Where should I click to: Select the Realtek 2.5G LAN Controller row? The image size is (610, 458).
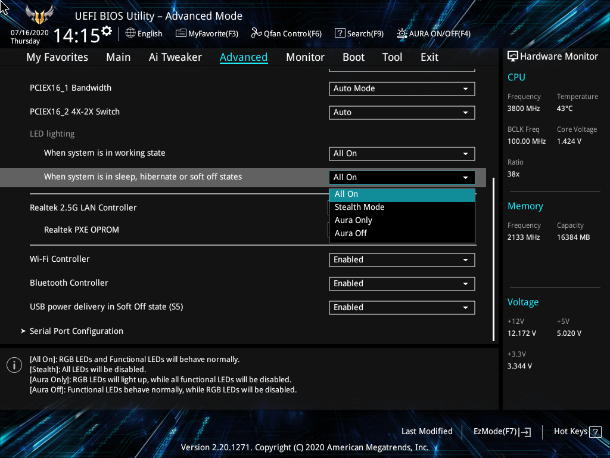(83, 208)
